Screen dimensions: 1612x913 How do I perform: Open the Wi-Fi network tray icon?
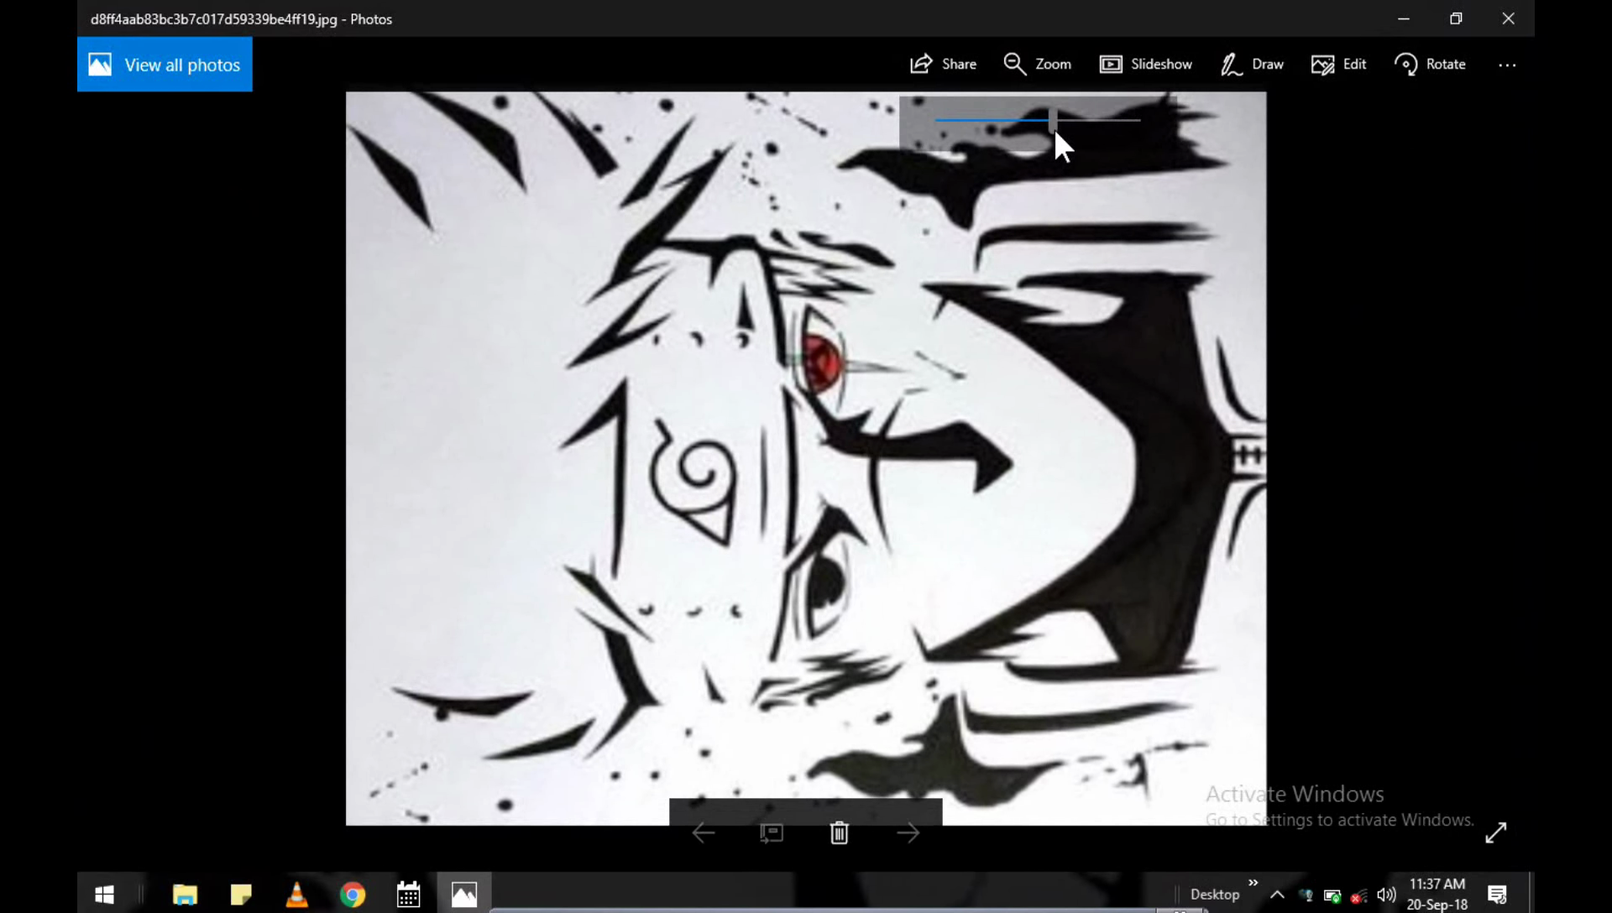(1358, 895)
